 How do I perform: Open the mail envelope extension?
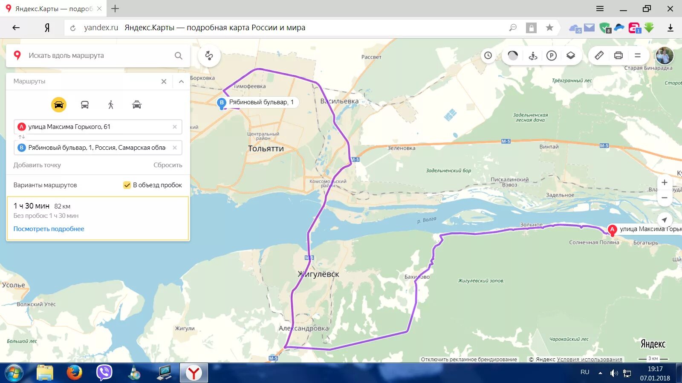click(590, 28)
